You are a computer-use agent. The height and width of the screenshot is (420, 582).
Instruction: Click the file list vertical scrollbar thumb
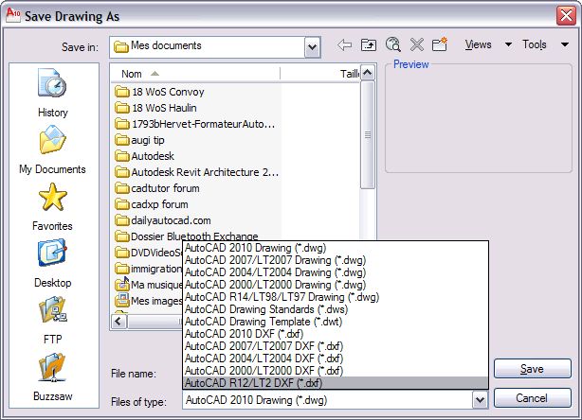click(x=368, y=135)
